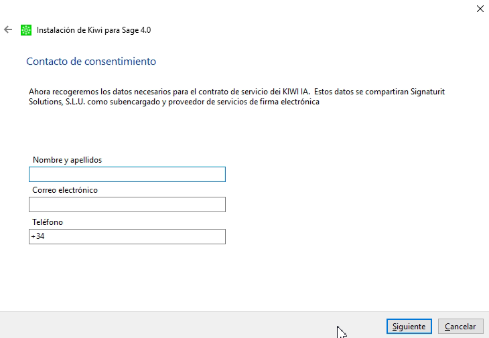Click the green Kiwi installer logo

click(x=26, y=30)
